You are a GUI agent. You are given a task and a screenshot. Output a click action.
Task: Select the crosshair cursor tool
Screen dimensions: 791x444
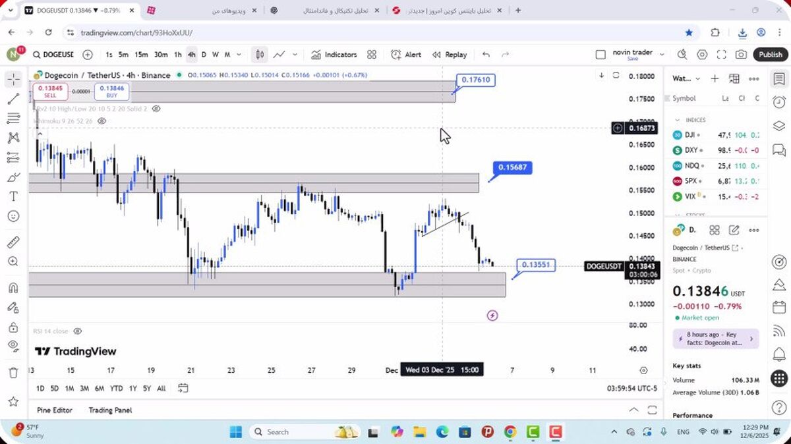pyautogui.click(x=13, y=80)
